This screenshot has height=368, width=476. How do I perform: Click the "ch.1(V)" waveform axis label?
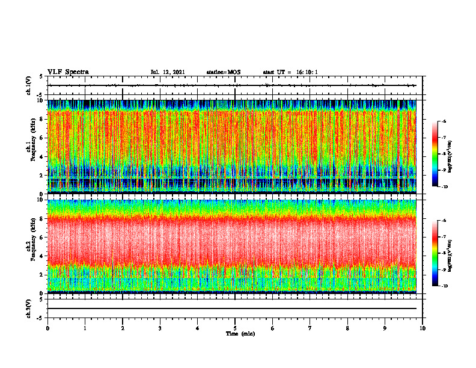click(29, 85)
